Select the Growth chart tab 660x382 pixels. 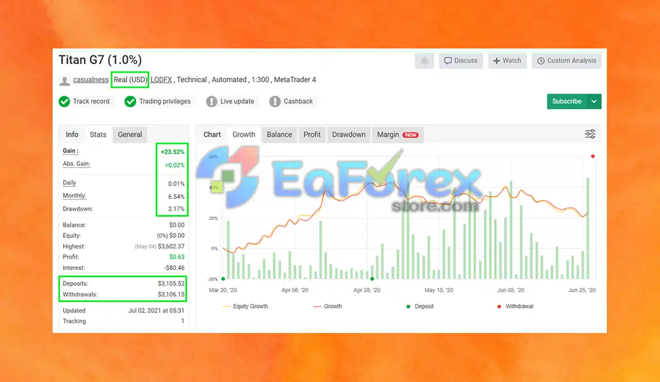tap(244, 135)
